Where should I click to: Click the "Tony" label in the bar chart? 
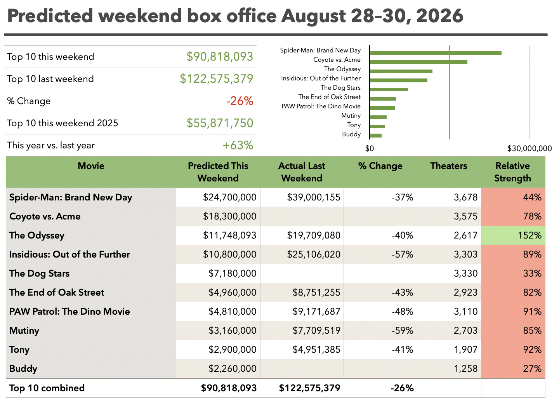pyautogui.click(x=354, y=125)
